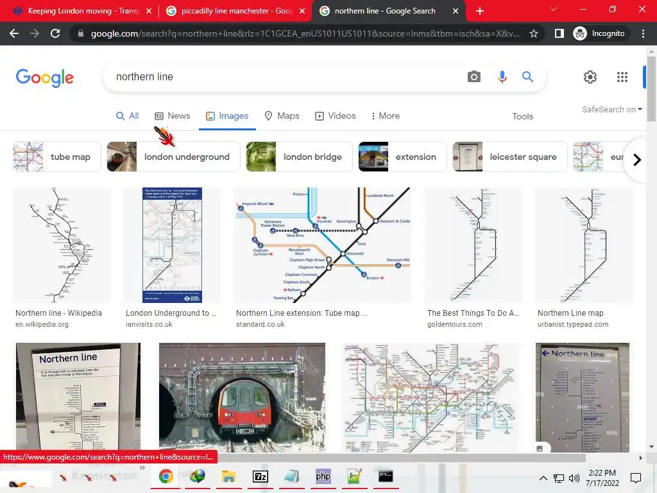The width and height of the screenshot is (657, 493).
Task: Open a new browser tab
Action: coord(480,11)
